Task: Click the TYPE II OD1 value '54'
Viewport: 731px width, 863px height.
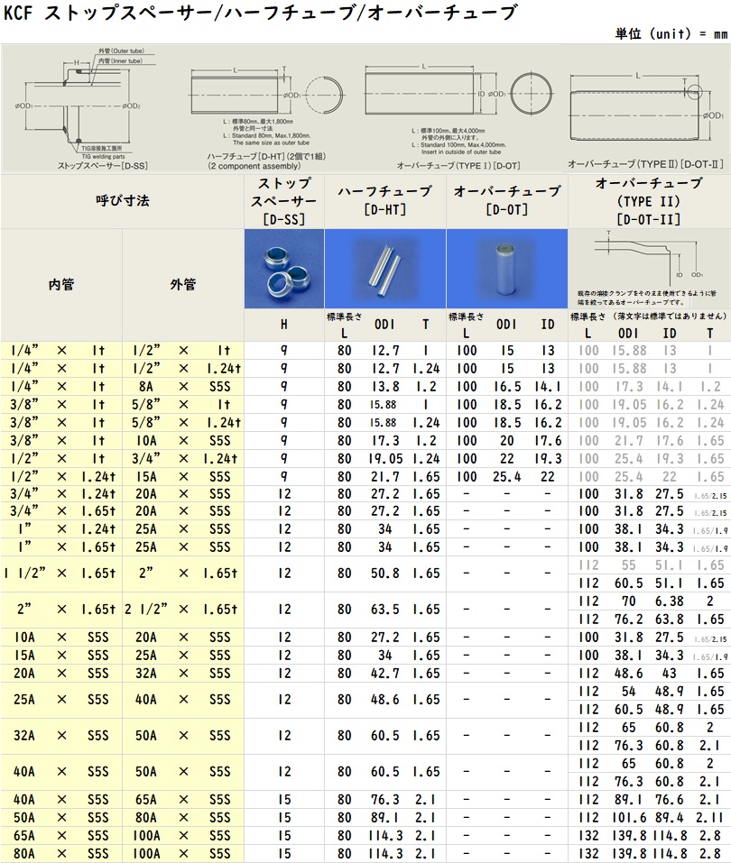Action: click(x=629, y=692)
